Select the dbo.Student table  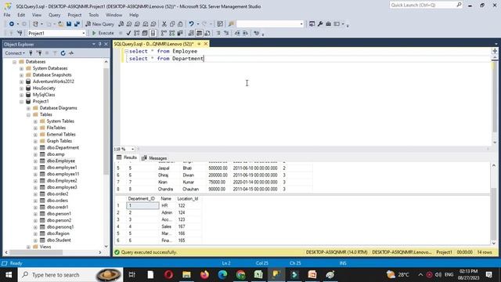(x=59, y=240)
